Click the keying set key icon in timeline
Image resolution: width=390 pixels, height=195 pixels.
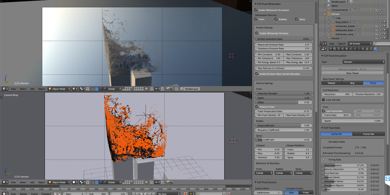point(198,194)
